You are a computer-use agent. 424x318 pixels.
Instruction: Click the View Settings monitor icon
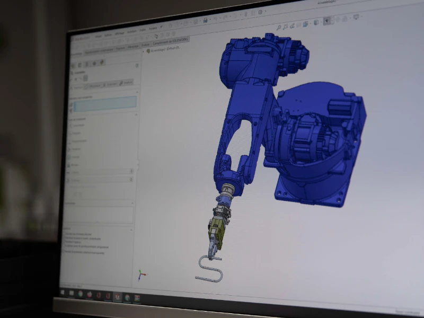356,17
